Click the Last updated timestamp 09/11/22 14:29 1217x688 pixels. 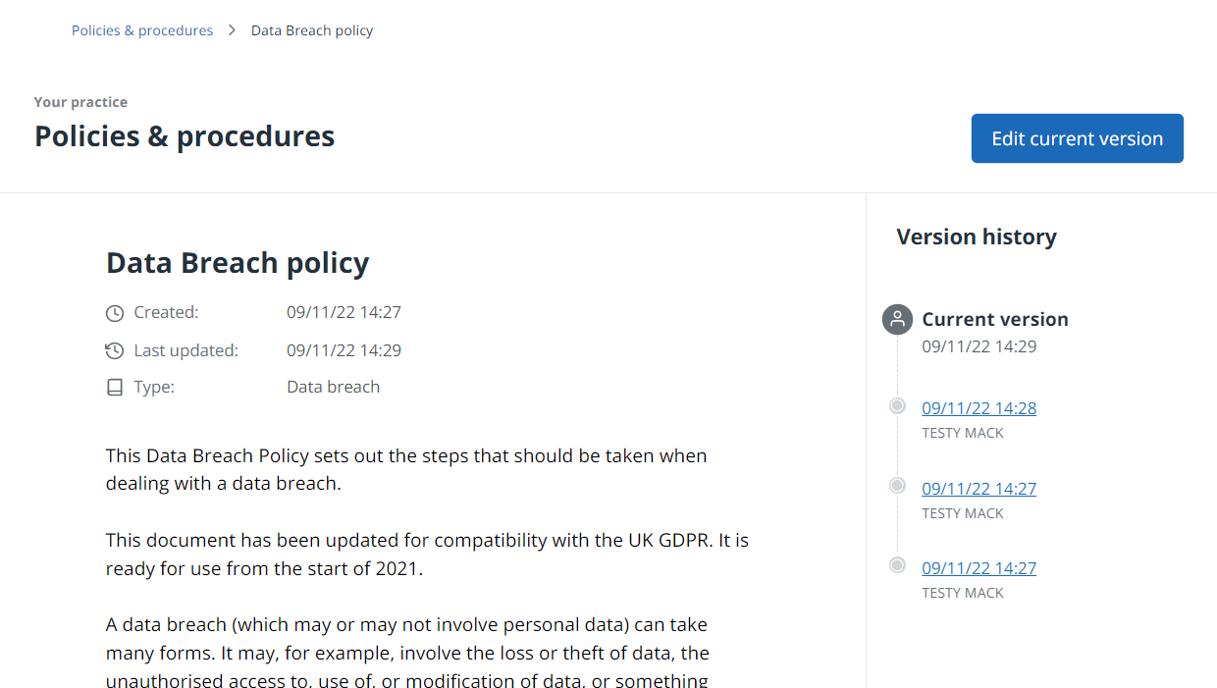(344, 350)
